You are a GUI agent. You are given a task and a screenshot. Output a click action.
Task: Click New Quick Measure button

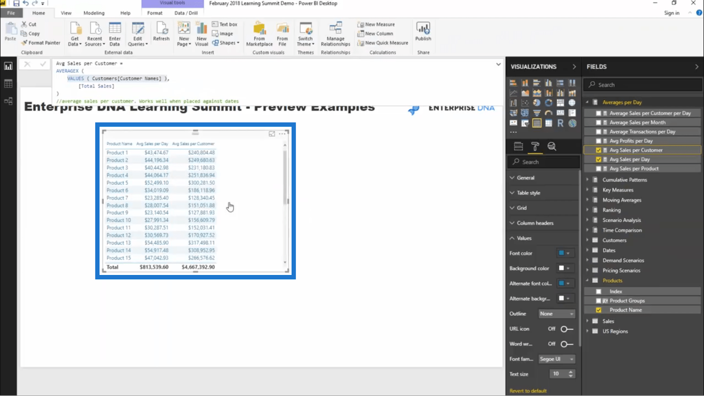tap(383, 43)
